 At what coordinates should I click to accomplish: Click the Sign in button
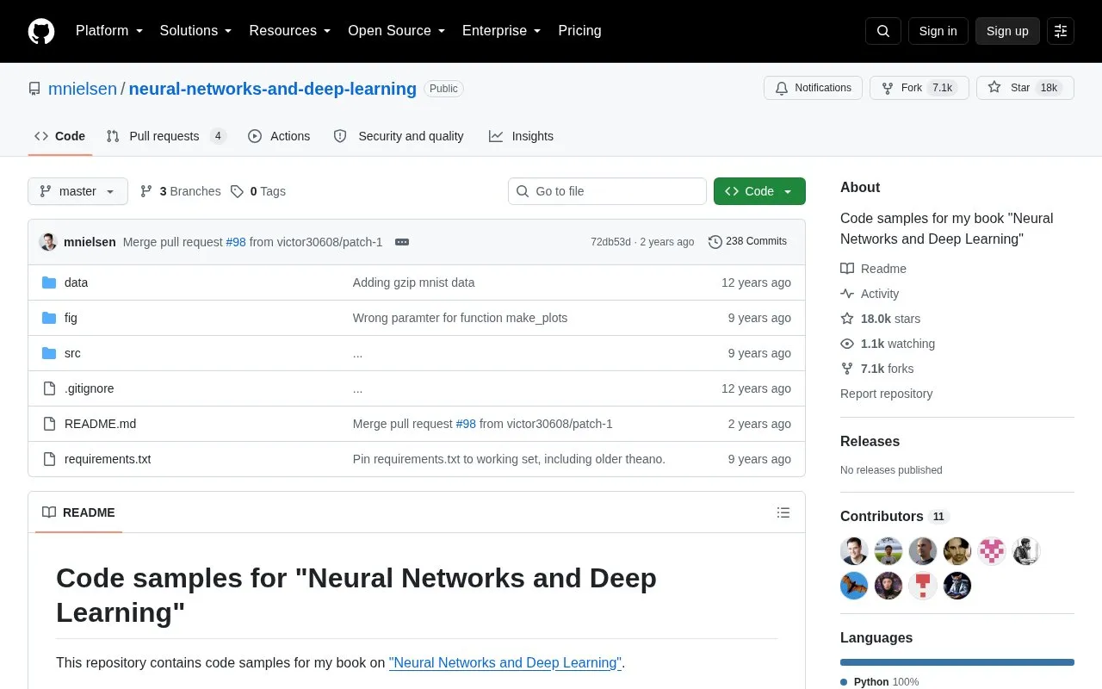click(x=938, y=31)
